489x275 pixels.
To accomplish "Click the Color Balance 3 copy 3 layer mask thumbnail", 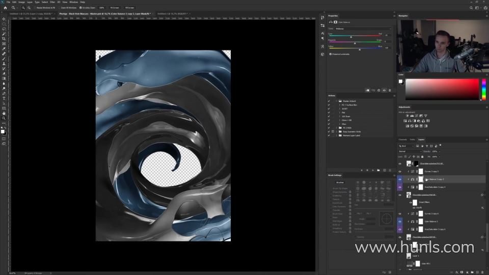I will [x=421, y=179].
